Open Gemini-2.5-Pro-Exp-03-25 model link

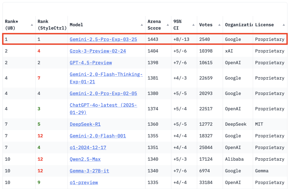[103, 39]
